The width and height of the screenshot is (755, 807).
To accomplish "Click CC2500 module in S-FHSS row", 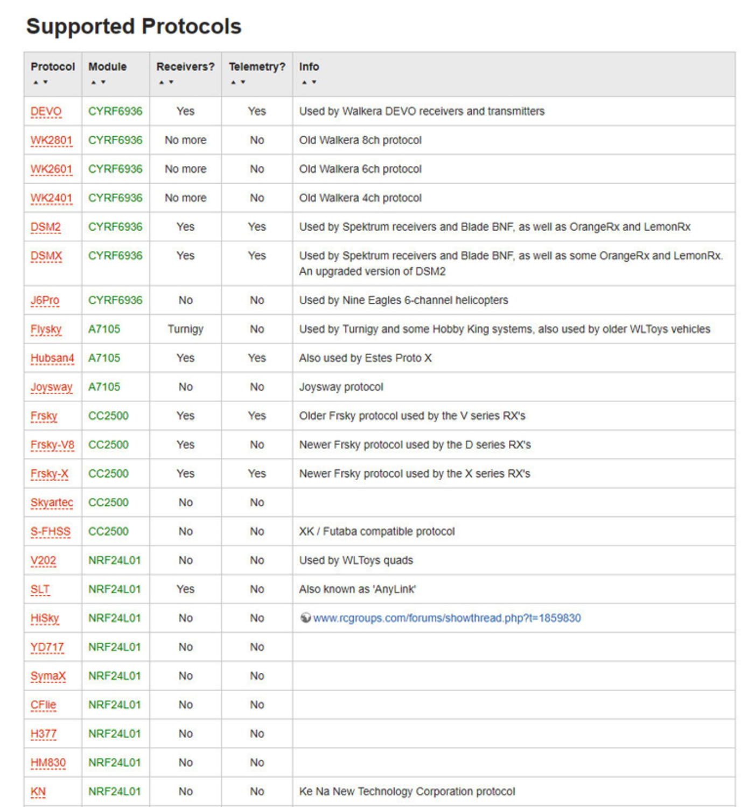I will click(x=108, y=531).
